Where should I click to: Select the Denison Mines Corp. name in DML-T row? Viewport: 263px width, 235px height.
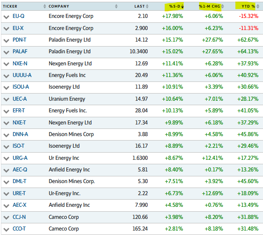[72, 181]
